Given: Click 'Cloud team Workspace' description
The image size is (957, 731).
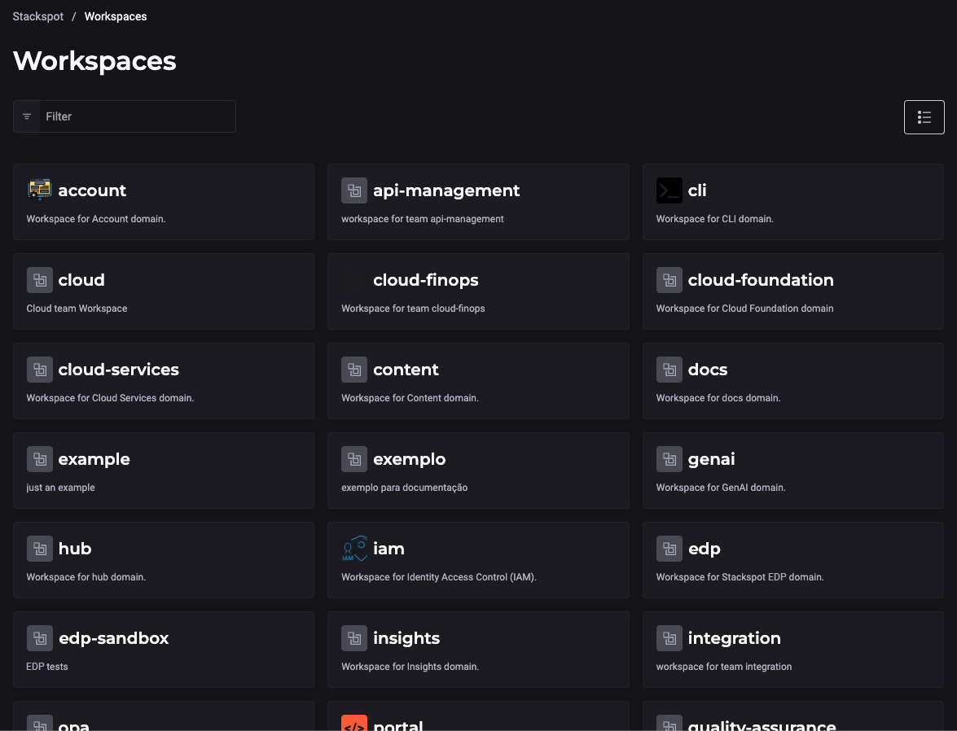Looking at the screenshot, I should [x=77, y=309].
